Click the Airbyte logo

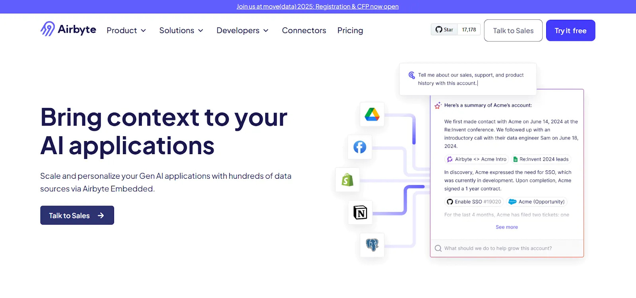point(68,29)
